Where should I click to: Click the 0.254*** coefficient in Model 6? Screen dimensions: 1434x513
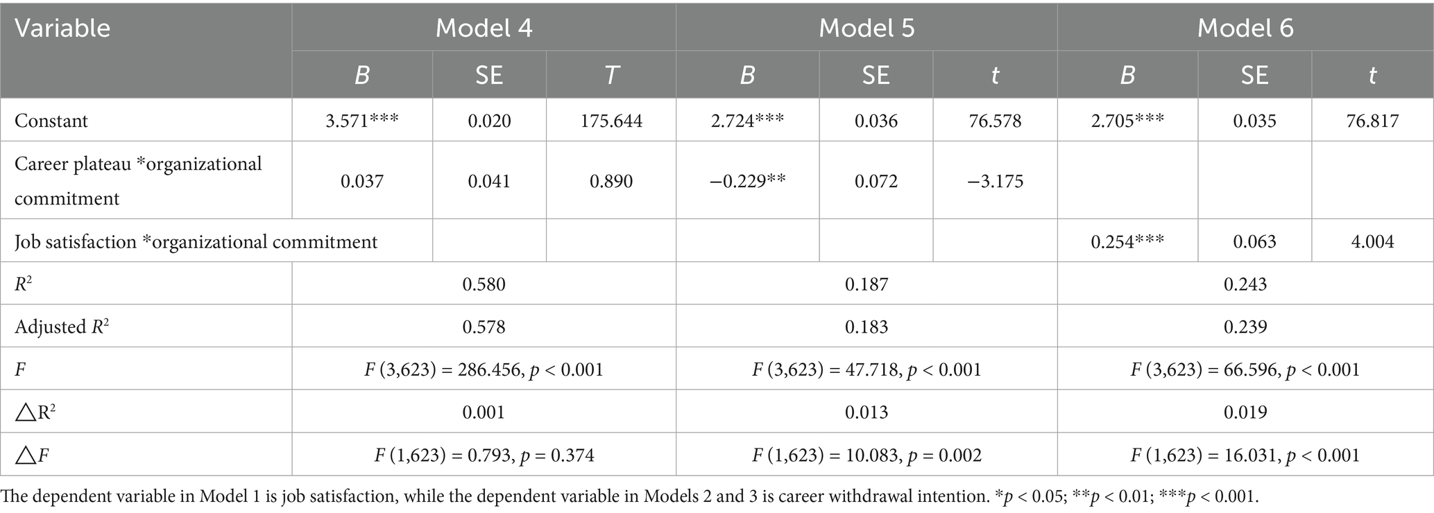[x=1127, y=242]
